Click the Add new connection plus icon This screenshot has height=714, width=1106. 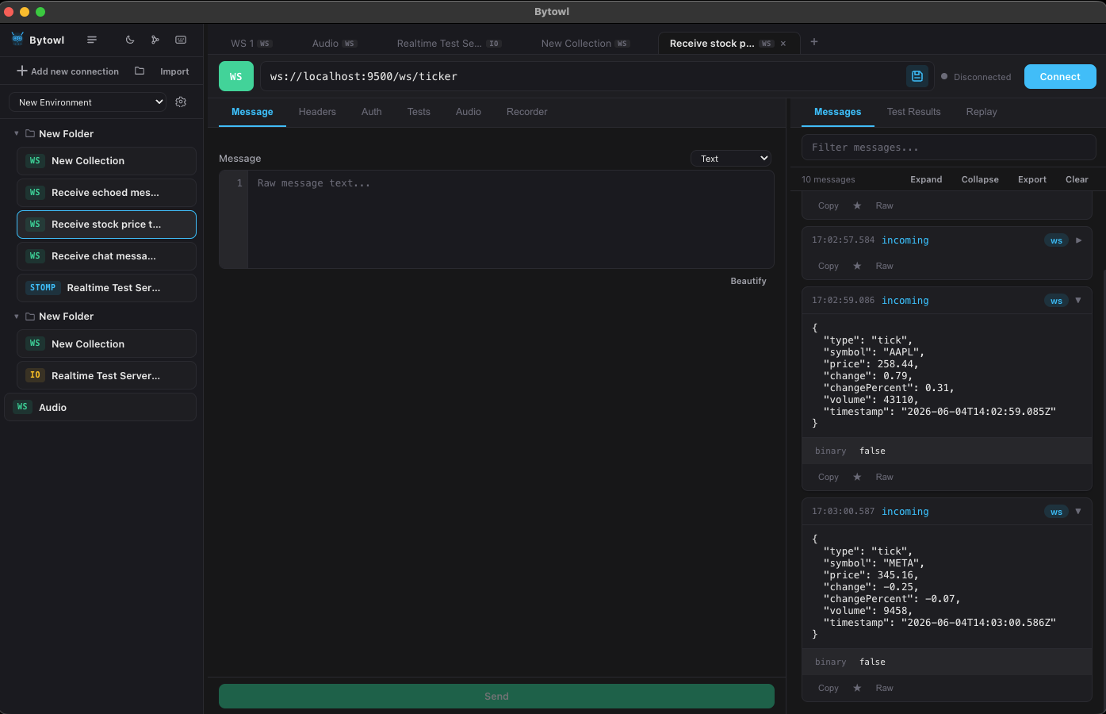[22, 71]
